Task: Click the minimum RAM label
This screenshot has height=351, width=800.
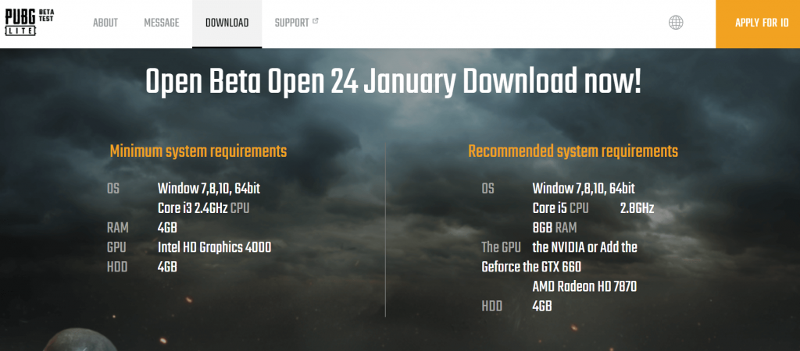Action: [x=118, y=228]
